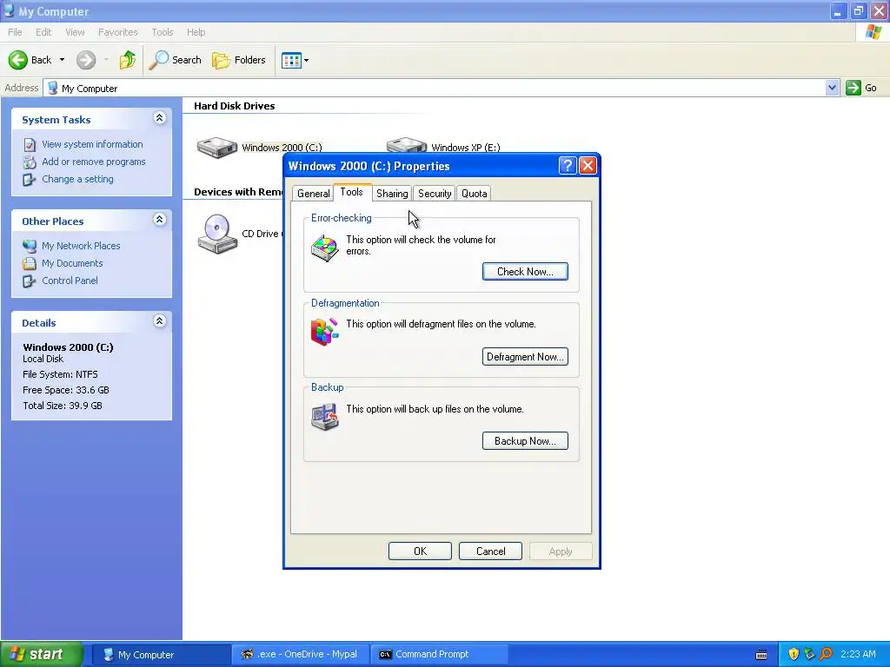This screenshot has height=667, width=890.
Task: Click the Windows flag logo throbber
Action: [x=873, y=32]
